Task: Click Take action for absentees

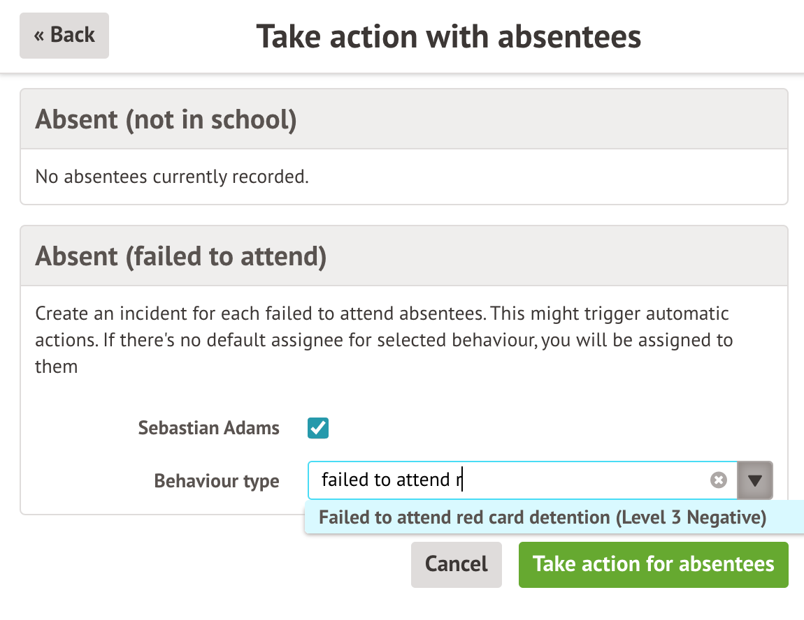Action: pos(653,564)
